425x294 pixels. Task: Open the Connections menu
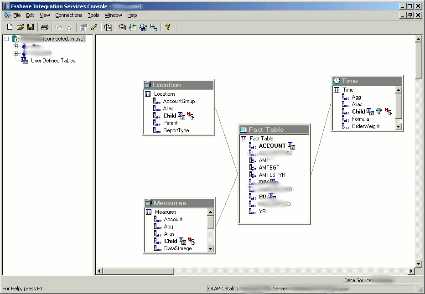coord(68,15)
